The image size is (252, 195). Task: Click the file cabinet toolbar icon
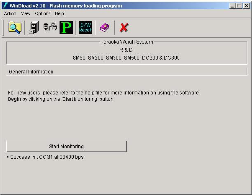33,27
